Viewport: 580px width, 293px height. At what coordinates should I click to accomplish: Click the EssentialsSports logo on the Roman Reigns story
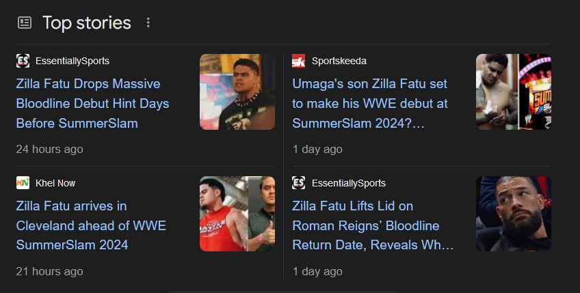(x=299, y=183)
